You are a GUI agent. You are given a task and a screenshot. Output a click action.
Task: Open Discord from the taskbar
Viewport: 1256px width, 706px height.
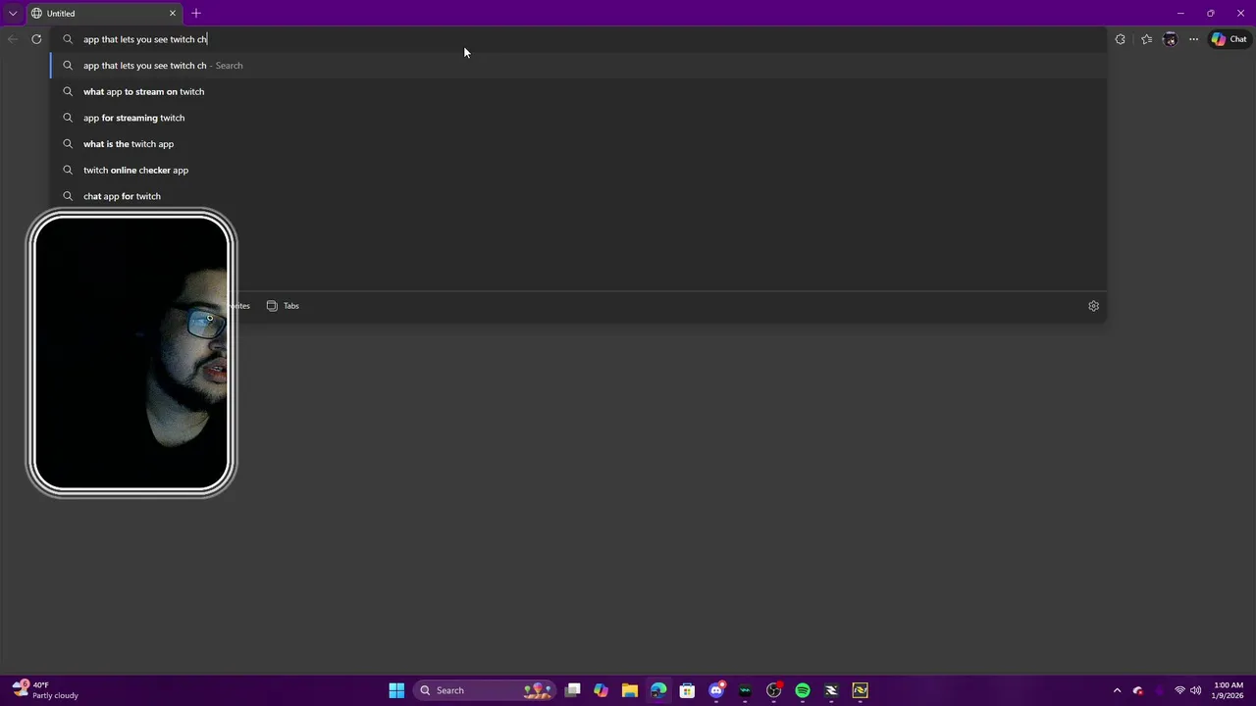click(x=716, y=690)
